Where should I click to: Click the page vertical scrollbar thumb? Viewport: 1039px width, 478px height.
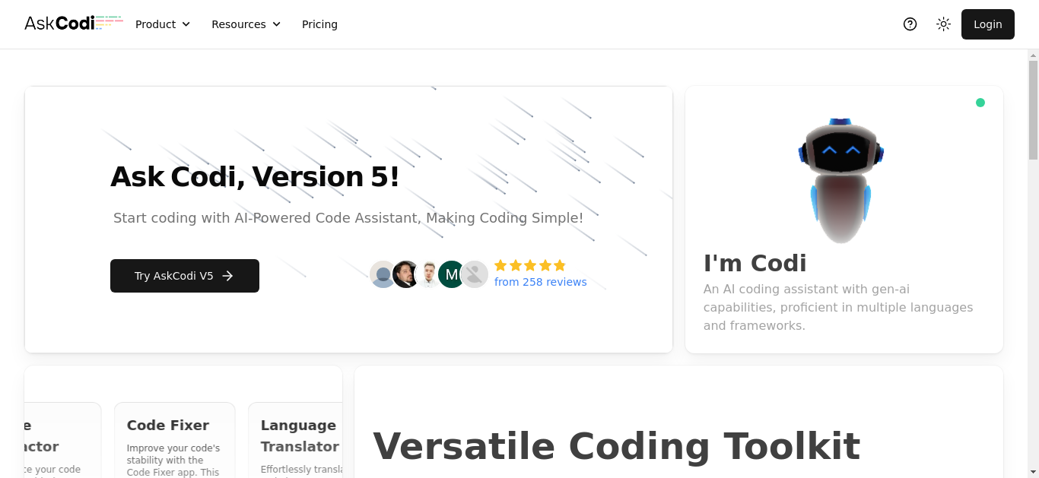coord(1033,110)
